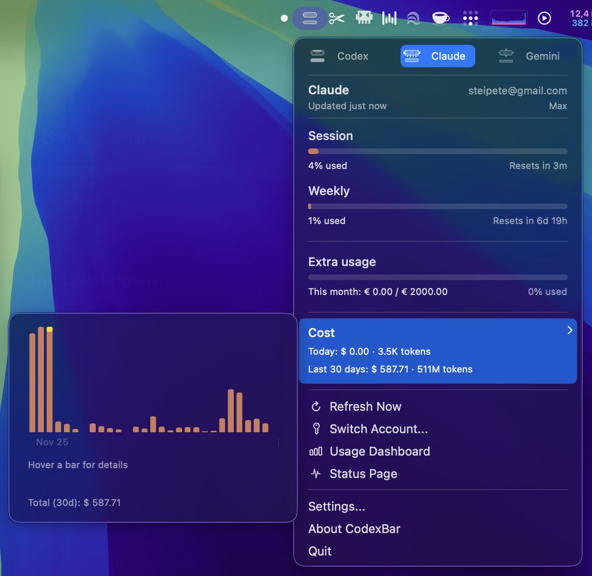
Task: Click the '1% used' weekly label
Action: [327, 221]
